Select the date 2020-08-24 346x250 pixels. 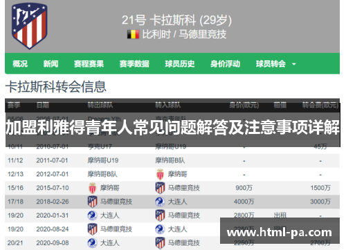pos(53,229)
